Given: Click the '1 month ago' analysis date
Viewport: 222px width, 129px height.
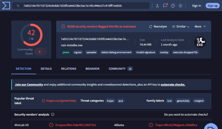Looking at the screenshot, I should click(x=169, y=44).
